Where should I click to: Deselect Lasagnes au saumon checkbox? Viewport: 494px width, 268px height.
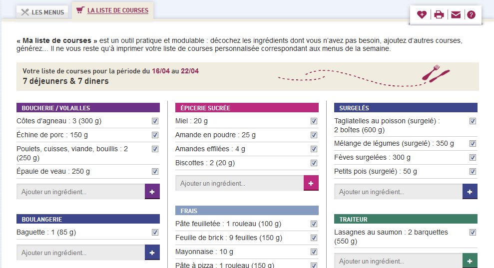click(x=473, y=232)
